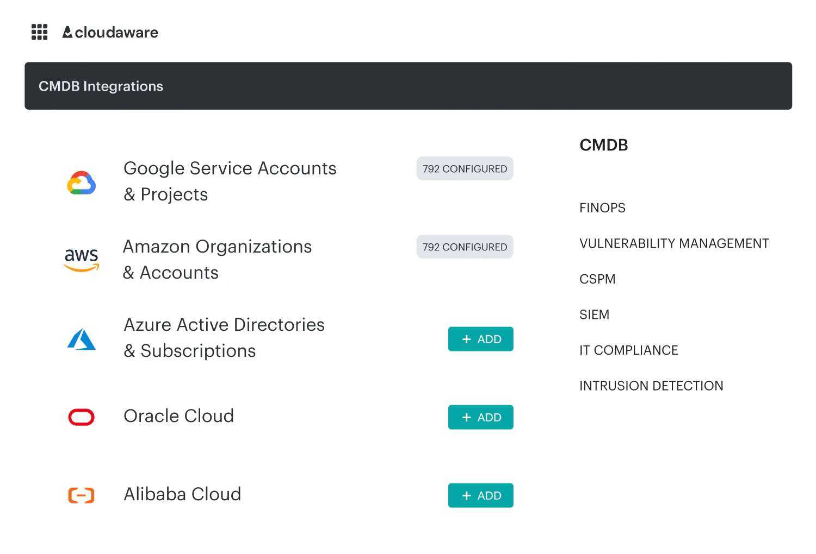Select INTRUSION DETECTION
This screenshot has width=816, height=554.
[x=651, y=386]
